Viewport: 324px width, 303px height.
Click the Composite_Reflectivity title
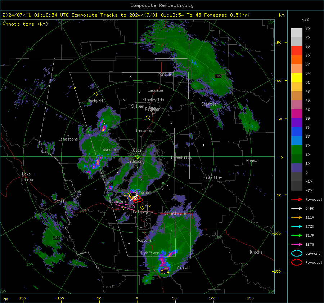coord(162,5)
